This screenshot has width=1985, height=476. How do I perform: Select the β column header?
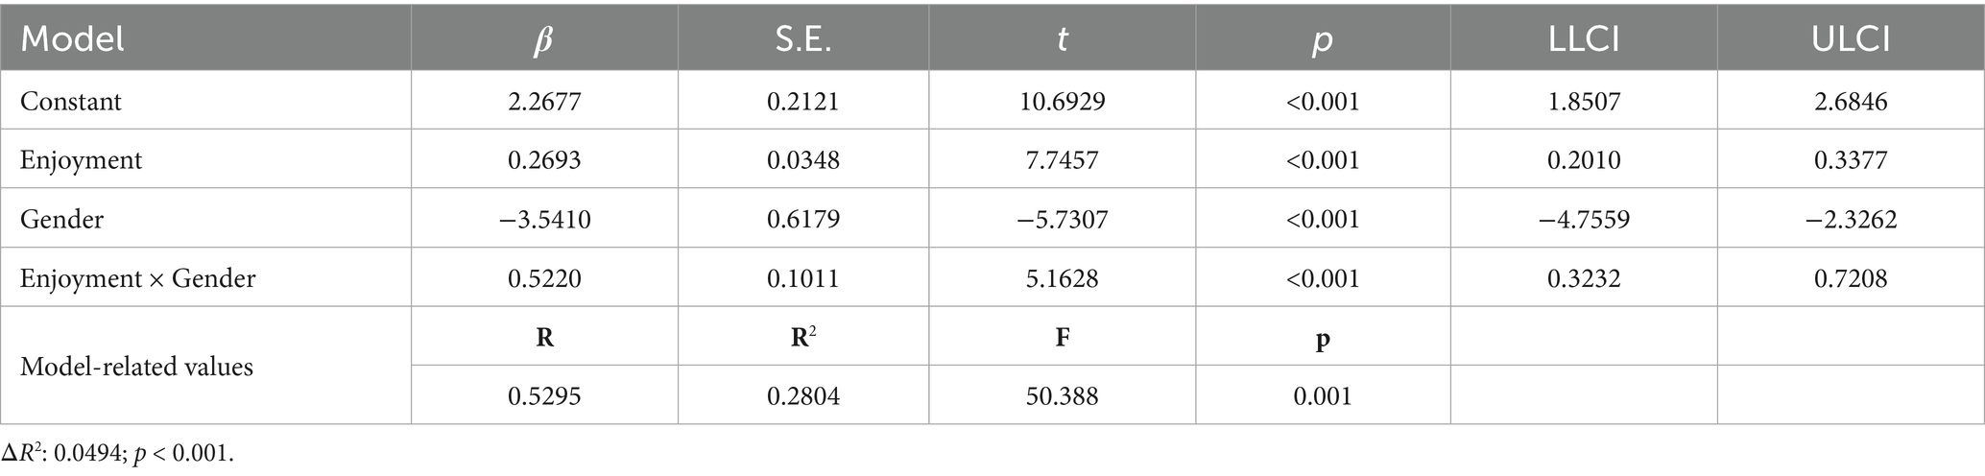pos(543,39)
